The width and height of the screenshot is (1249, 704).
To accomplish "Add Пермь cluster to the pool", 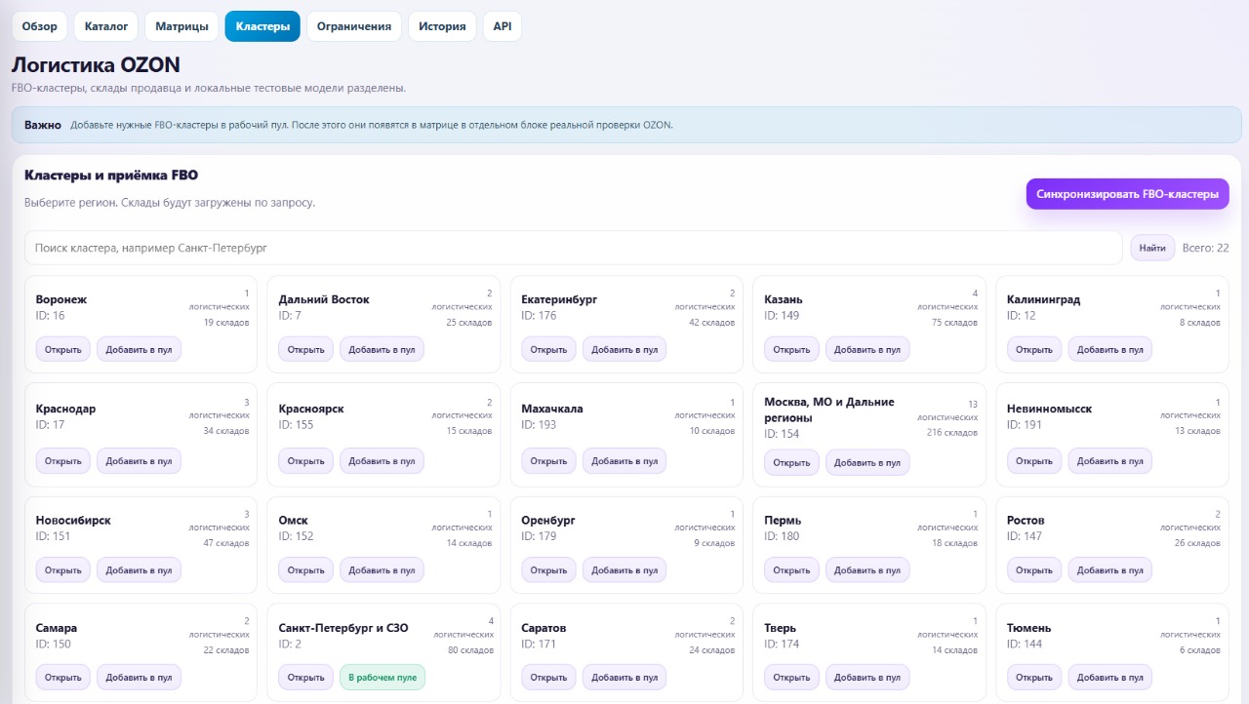I will [867, 570].
